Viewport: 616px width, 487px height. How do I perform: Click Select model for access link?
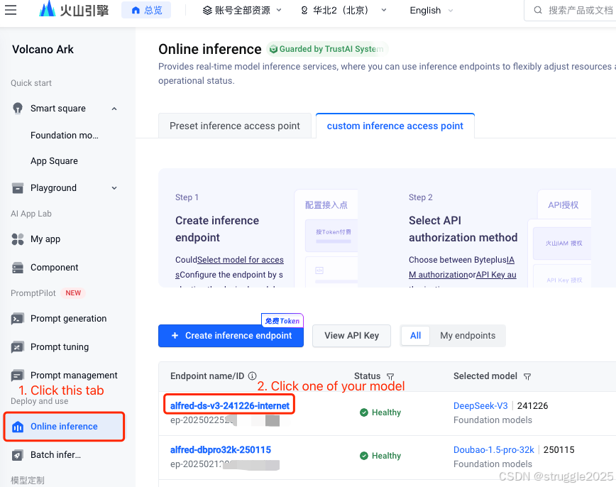click(241, 260)
